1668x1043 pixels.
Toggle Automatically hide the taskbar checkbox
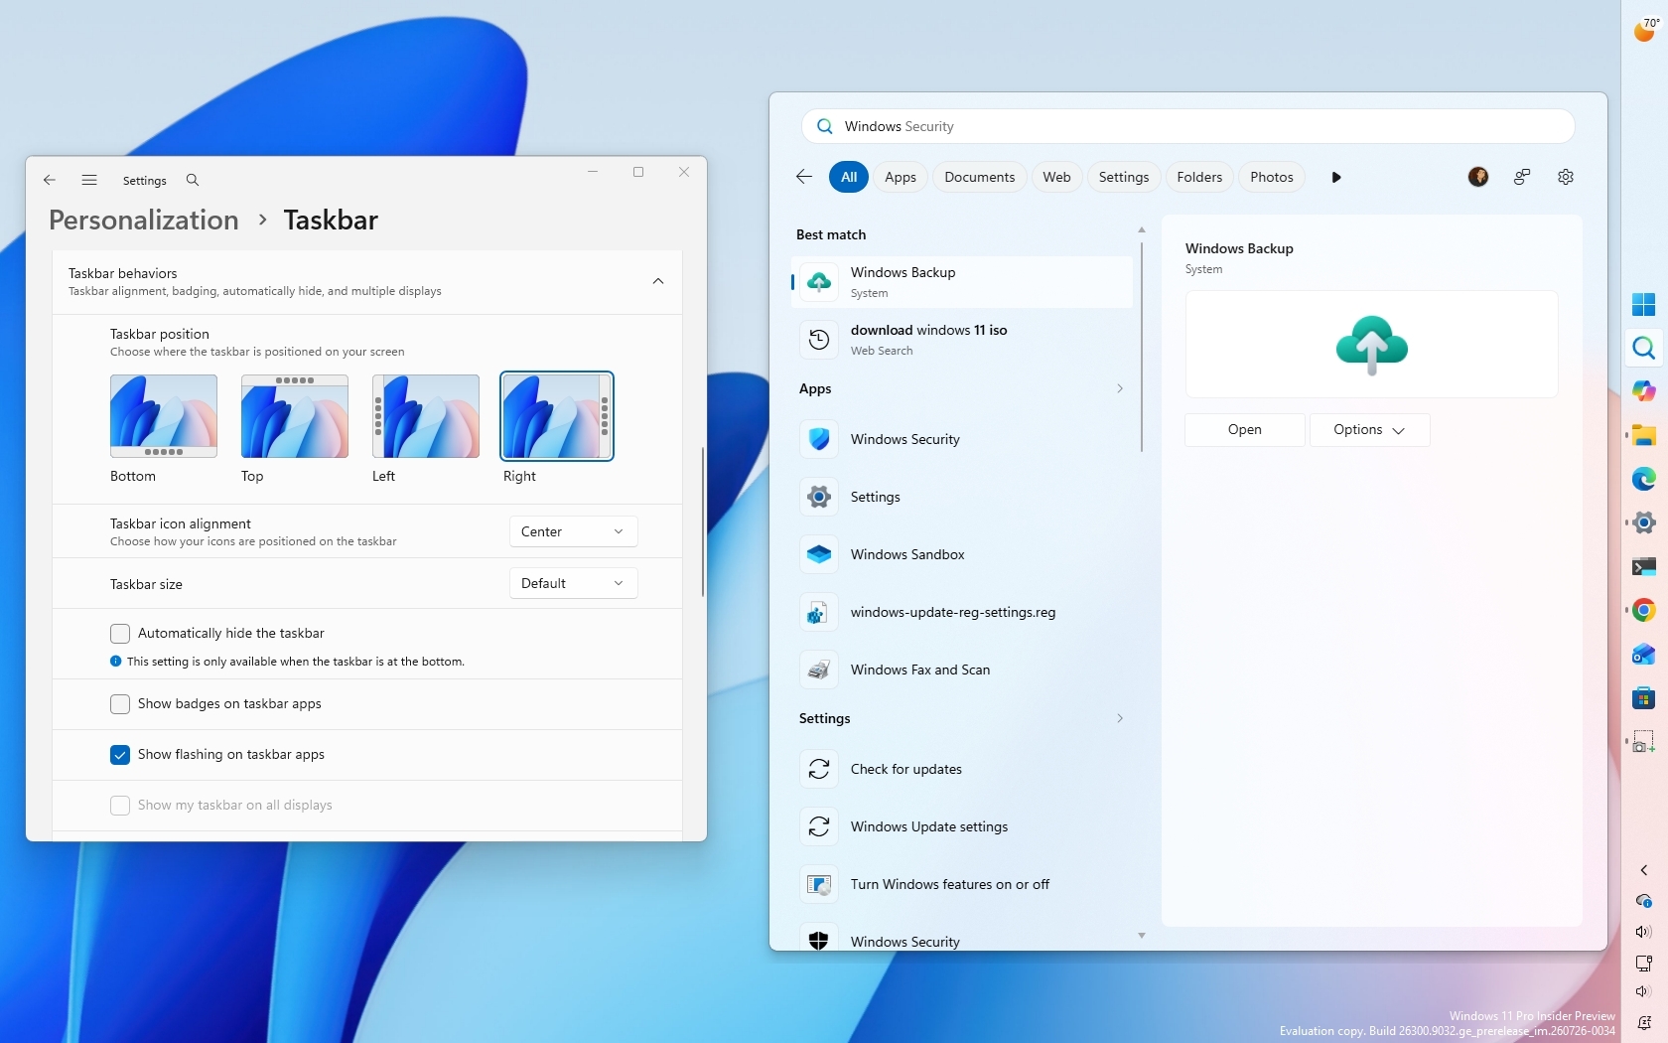[x=120, y=634]
